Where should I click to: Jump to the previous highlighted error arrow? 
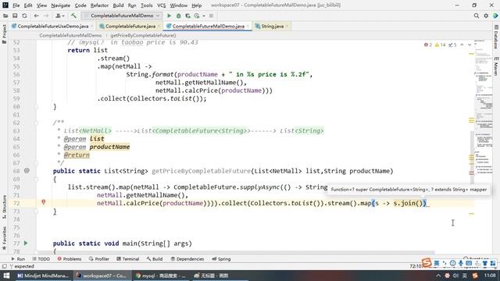click(462, 45)
